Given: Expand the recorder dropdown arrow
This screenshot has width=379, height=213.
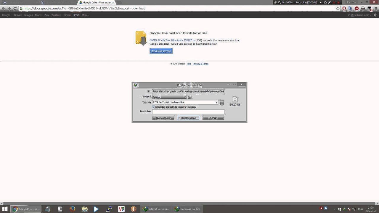Looking at the screenshot, I should click(x=321, y=2).
